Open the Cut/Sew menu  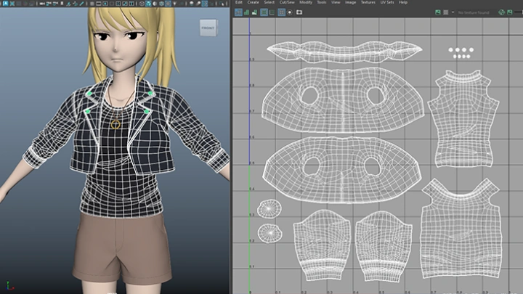pos(287,2)
